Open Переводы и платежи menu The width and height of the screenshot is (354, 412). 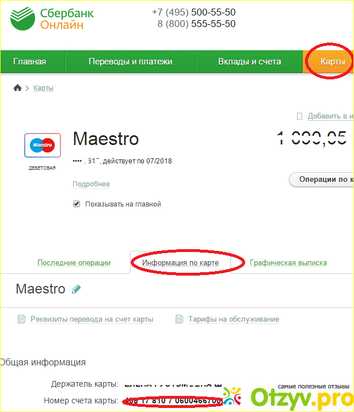[x=131, y=62]
